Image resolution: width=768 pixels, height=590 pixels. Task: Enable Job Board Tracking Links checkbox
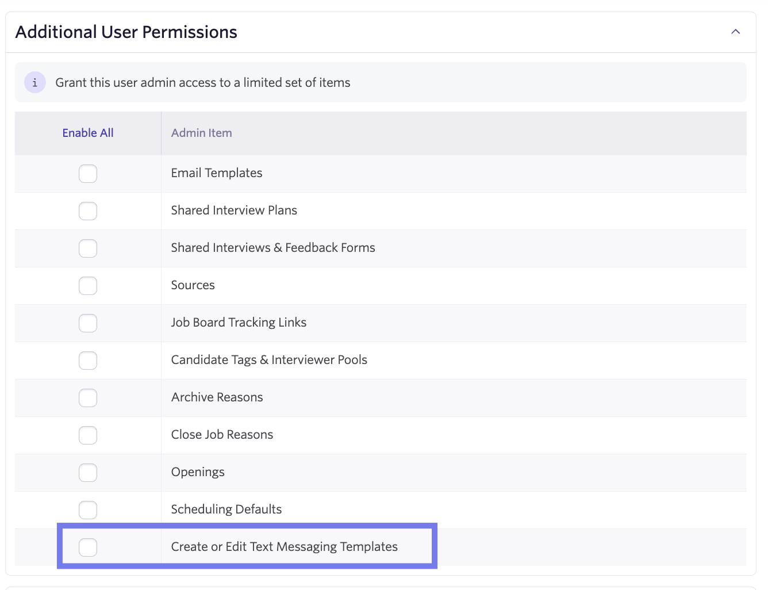point(88,323)
